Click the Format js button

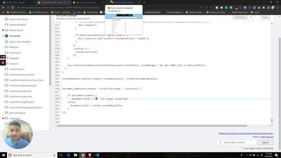pyautogui.click(x=240, y=18)
